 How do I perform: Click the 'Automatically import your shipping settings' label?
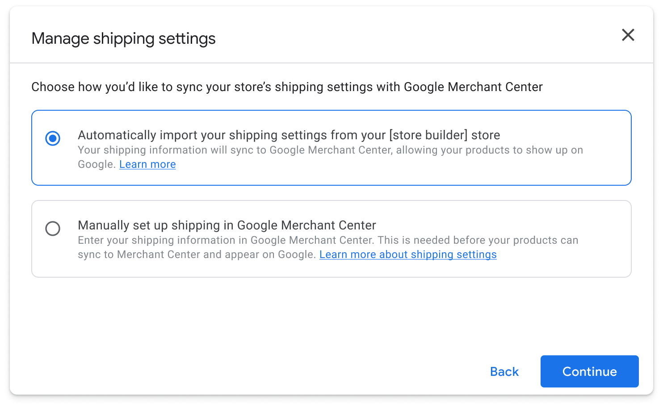click(289, 135)
